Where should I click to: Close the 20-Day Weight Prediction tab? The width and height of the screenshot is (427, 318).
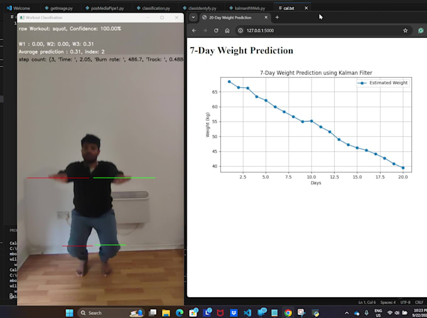[266, 18]
